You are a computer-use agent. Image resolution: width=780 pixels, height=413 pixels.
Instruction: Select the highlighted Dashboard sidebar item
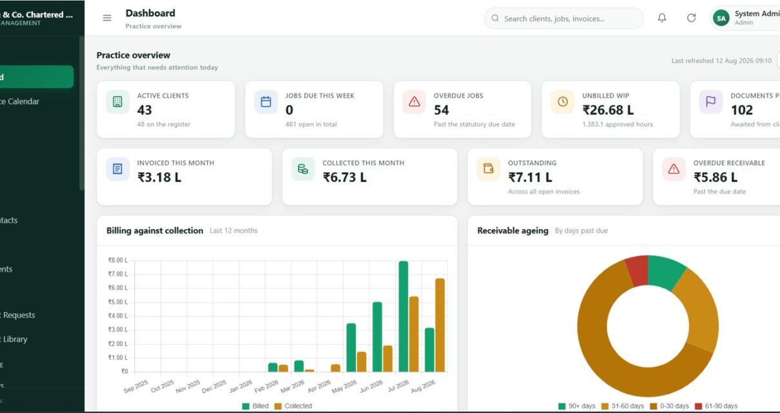click(x=37, y=77)
